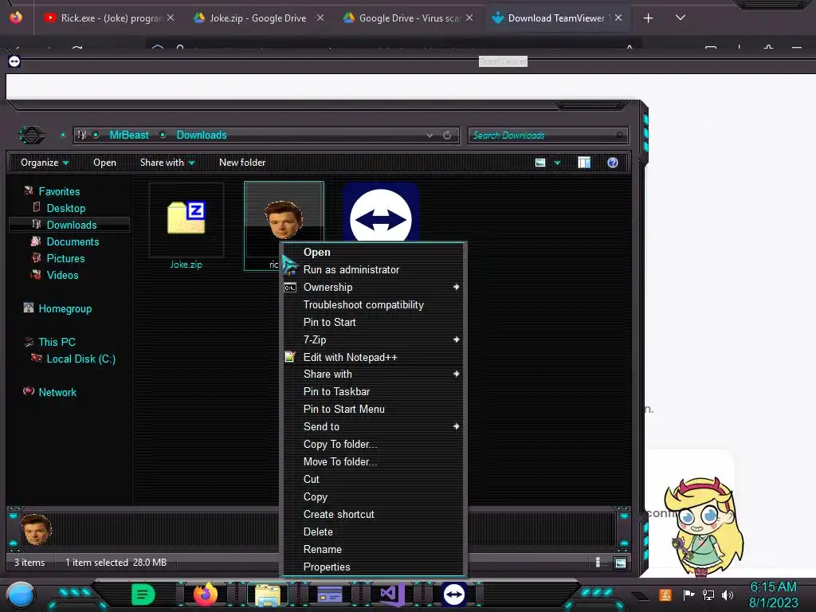The image size is (816, 612).
Task: Click the Explorer back navigation button
Action: coord(32,135)
